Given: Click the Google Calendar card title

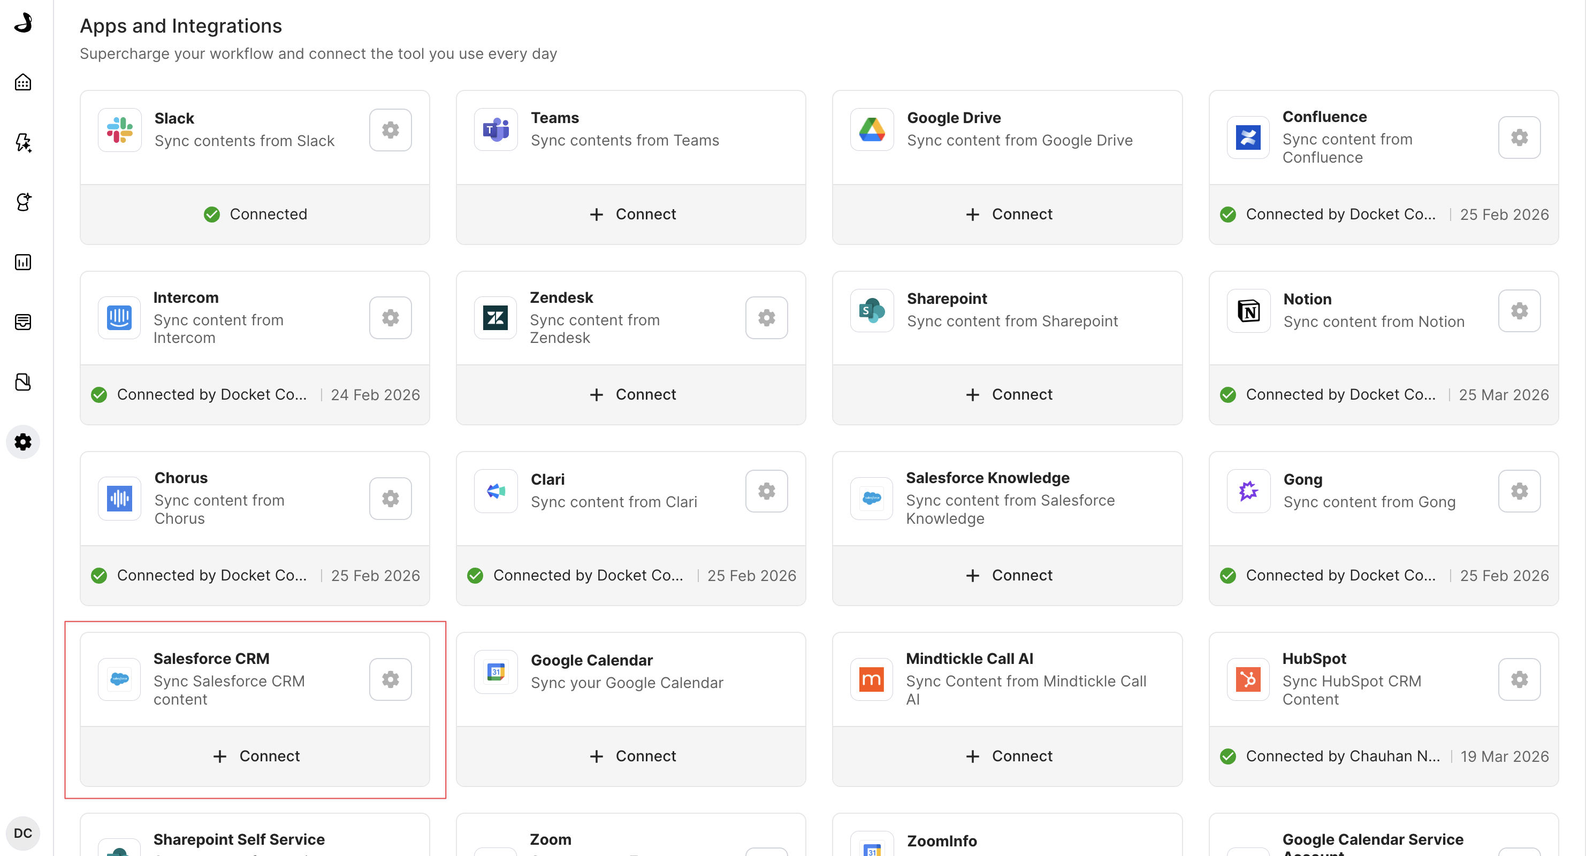Looking at the screenshot, I should (592, 660).
